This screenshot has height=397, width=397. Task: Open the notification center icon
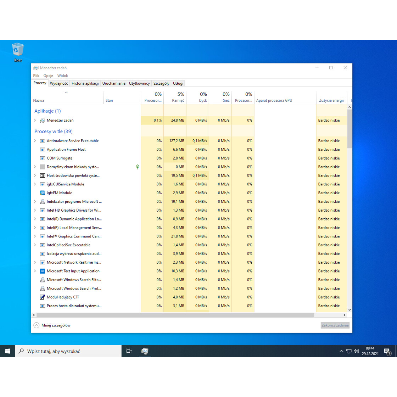click(387, 351)
